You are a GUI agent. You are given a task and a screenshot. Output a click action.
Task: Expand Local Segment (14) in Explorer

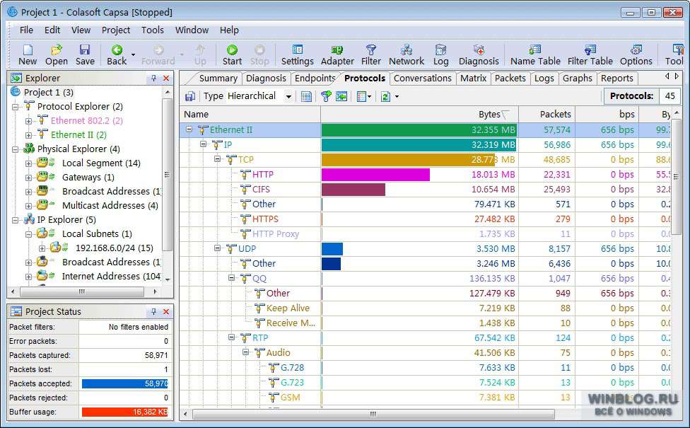pos(28,163)
